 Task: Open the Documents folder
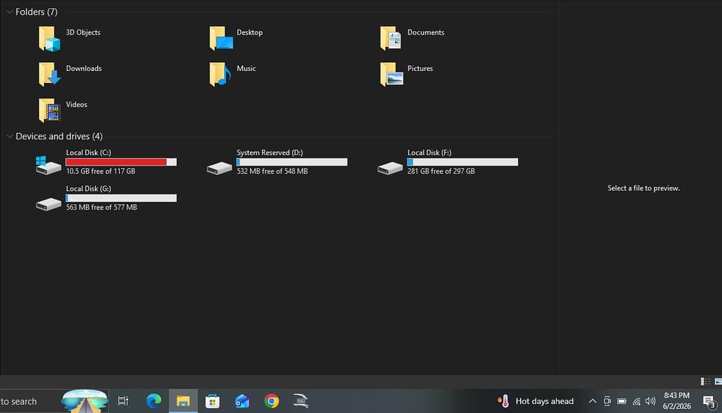412,38
